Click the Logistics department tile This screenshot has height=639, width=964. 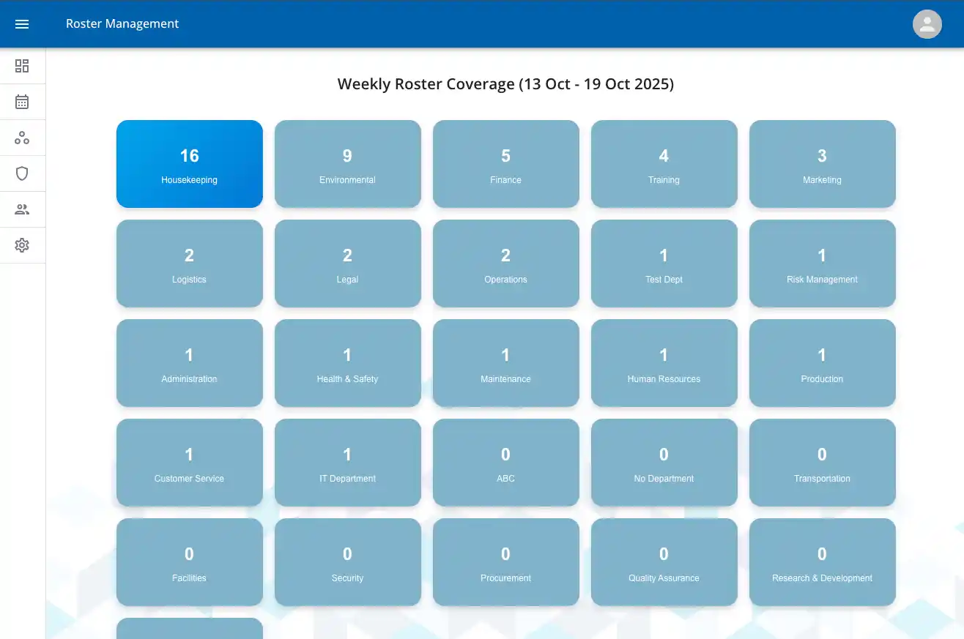coord(189,263)
